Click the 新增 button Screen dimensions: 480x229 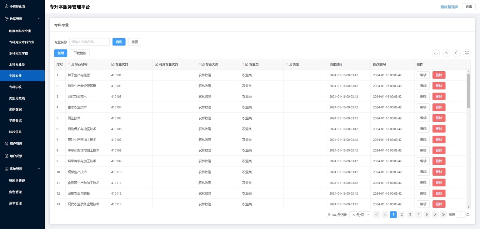(x=61, y=53)
